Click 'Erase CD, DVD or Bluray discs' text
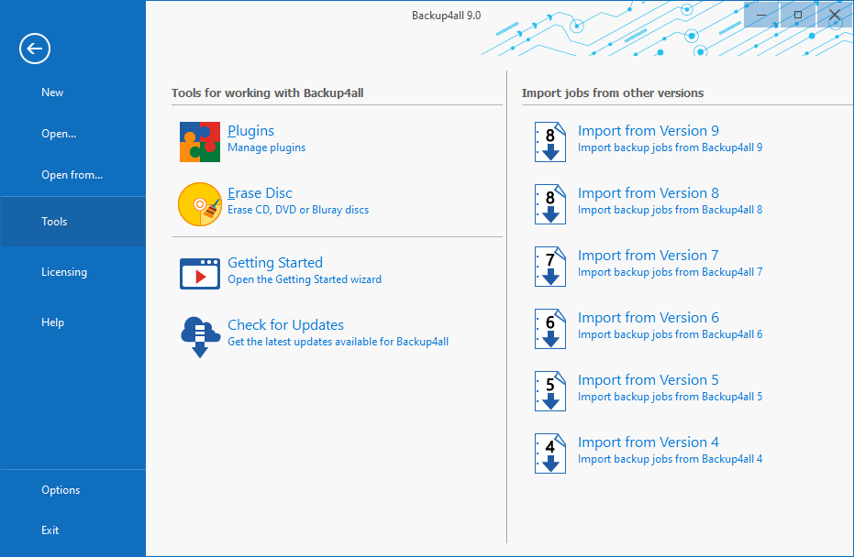The image size is (854, 557). coord(298,210)
